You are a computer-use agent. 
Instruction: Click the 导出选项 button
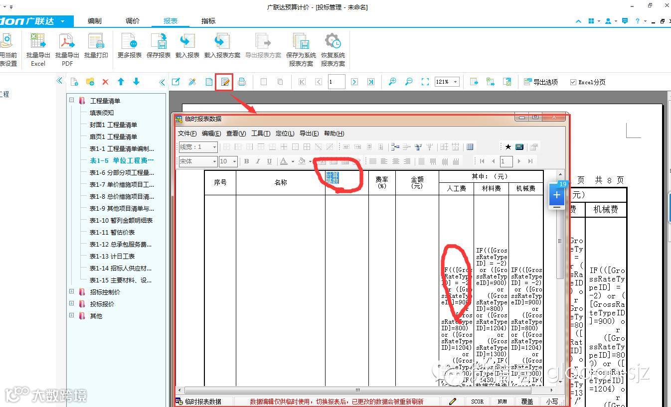[x=541, y=82]
